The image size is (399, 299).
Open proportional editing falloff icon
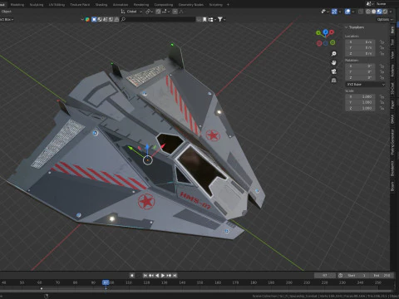[x=181, y=12]
